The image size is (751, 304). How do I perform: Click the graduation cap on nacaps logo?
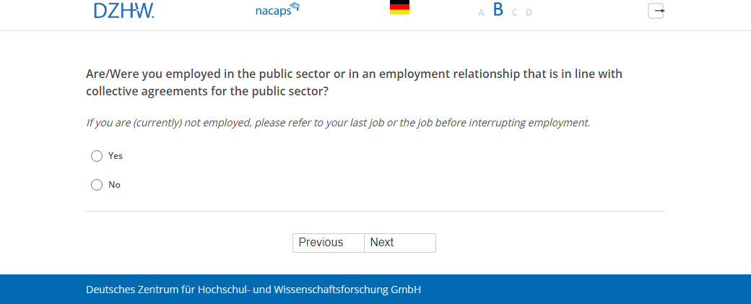(294, 7)
